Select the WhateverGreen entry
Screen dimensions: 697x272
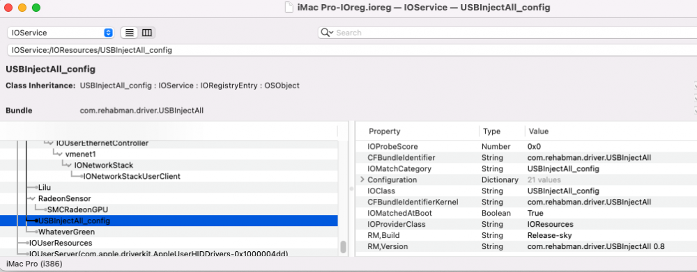tap(66, 232)
